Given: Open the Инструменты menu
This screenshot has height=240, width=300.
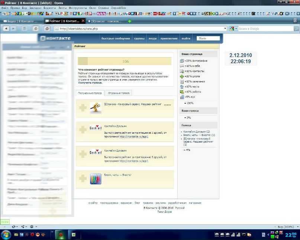Looking at the screenshot, I should (x=78, y=8).
